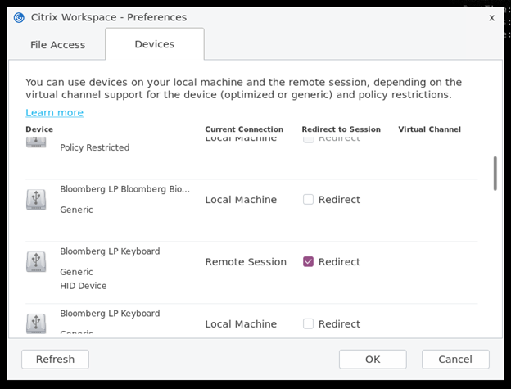The height and width of the screenshot is (389, 511).
Task: Open the Learn more link
Action: (54, 112)
